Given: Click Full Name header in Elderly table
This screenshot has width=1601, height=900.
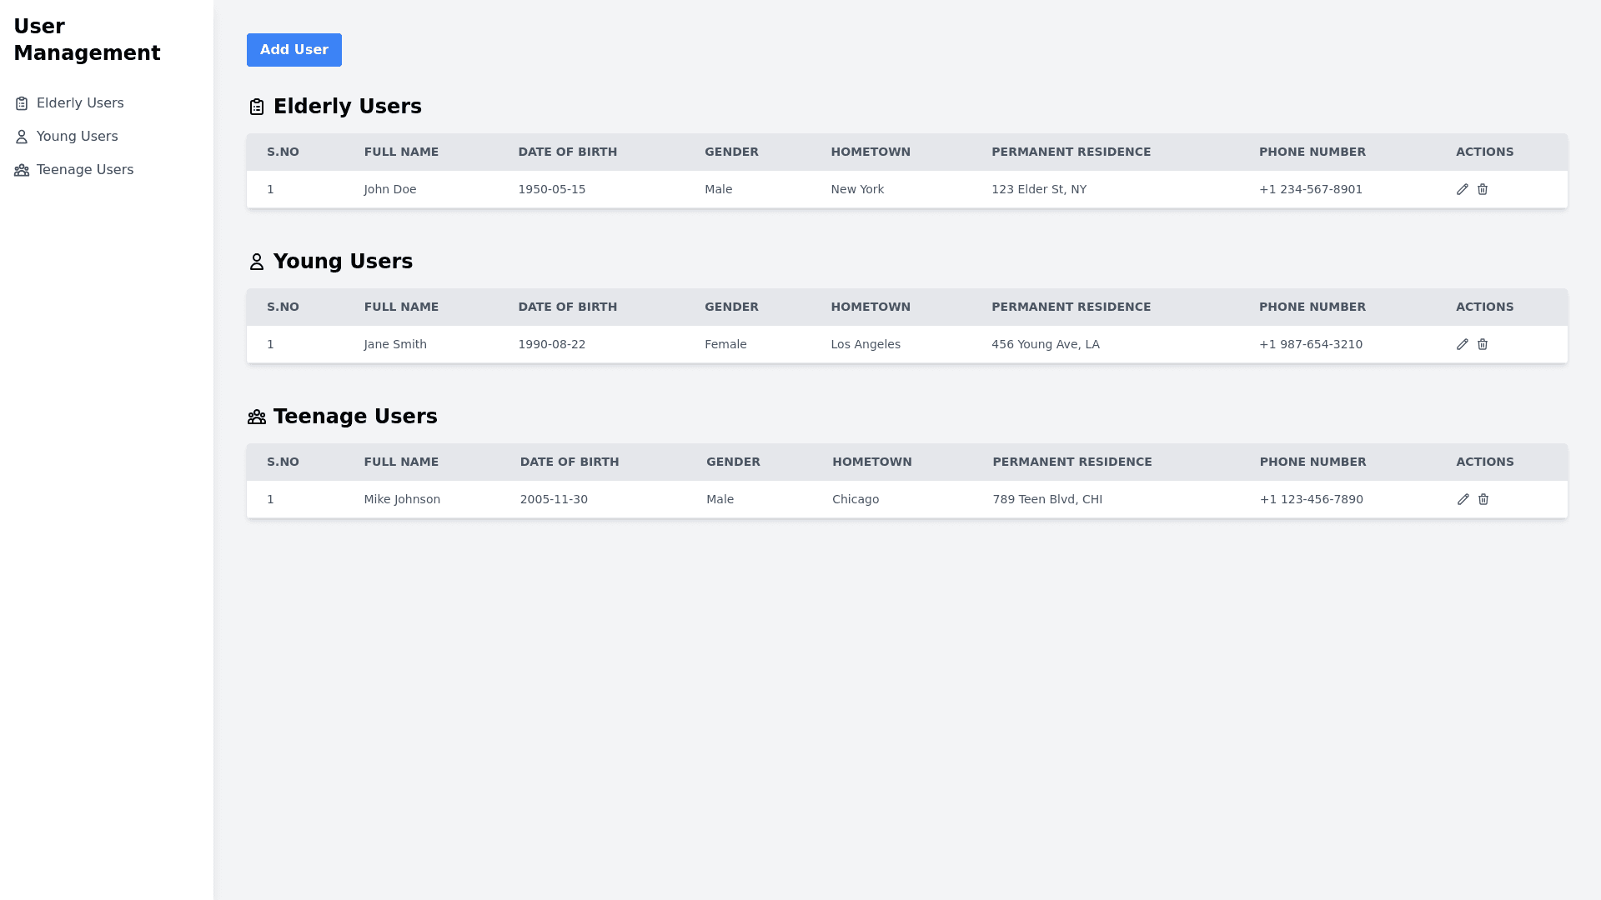Looking at the screenshot, I should click(401, 152).
